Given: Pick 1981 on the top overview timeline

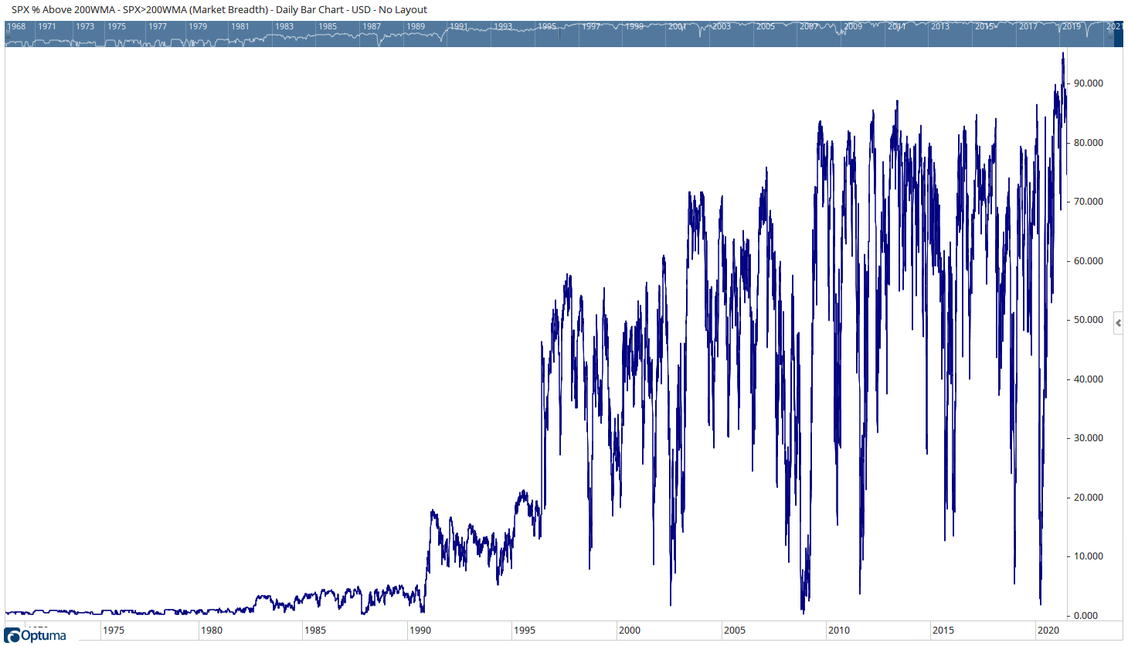Looking at the screenshot, I should coord(240,26).
